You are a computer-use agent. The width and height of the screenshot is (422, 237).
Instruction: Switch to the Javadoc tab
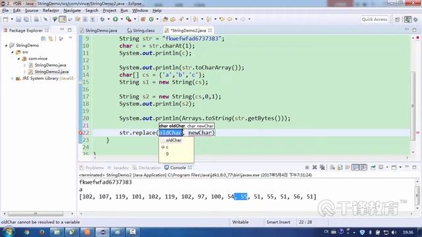click(x=118, y=168)
